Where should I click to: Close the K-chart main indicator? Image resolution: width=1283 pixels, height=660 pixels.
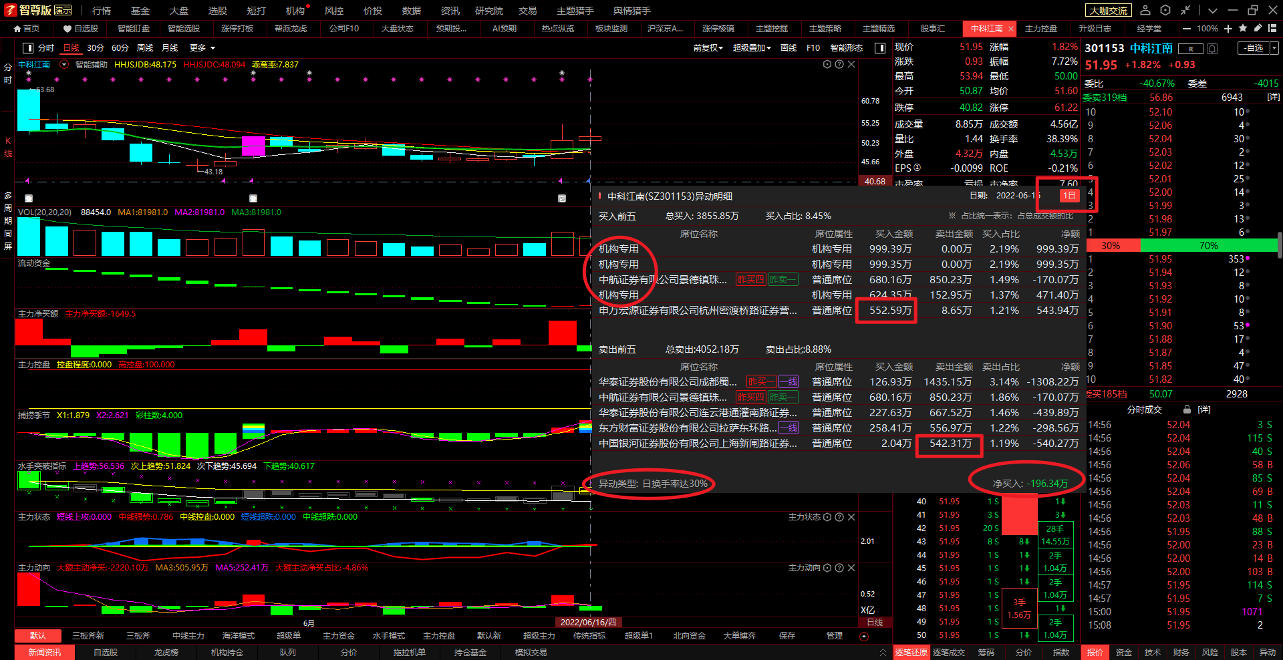(x=851, y=65)
